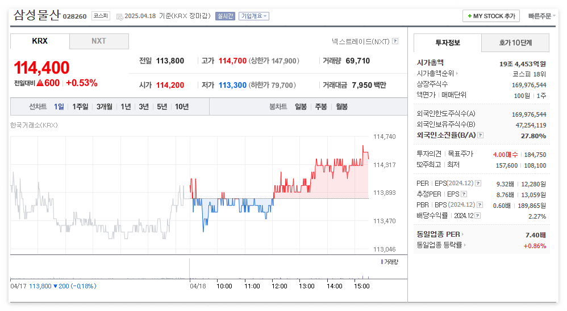
Task: Click the 거래량 legend marker on the volume chart
Action: click(x=382, y=262)
